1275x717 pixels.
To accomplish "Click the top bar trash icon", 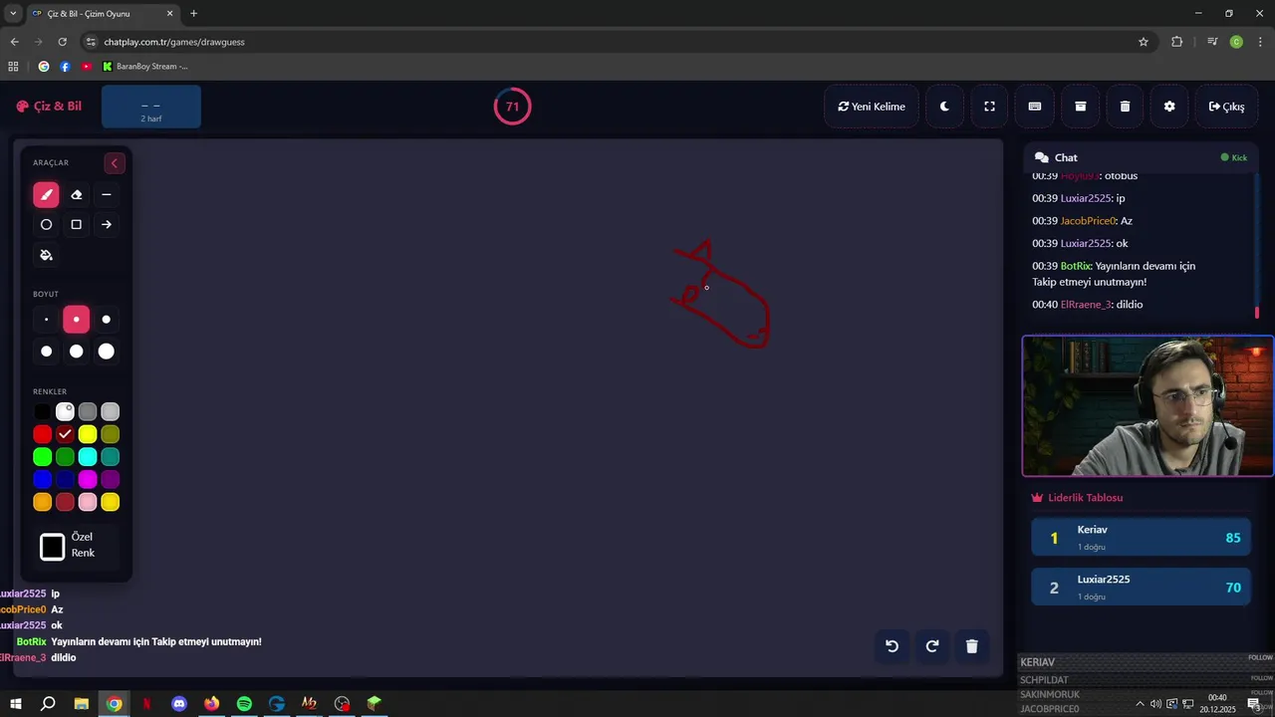I will pyautogui.click(x=1125, y=107).
